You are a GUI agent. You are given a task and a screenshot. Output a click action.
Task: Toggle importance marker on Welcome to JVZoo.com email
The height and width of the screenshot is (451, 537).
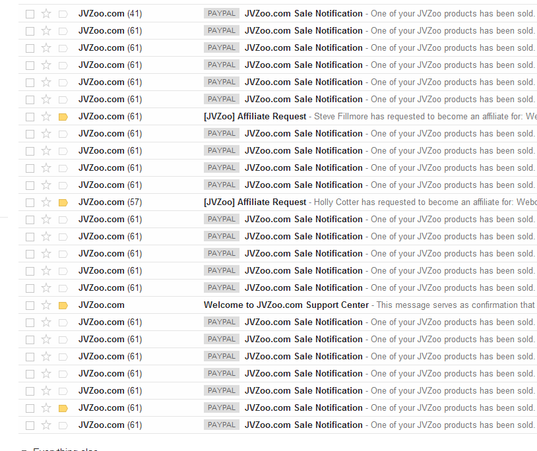pos(63,305)
